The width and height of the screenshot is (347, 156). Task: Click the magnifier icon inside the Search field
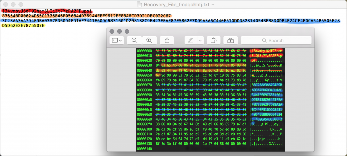[x=264, y=41]
